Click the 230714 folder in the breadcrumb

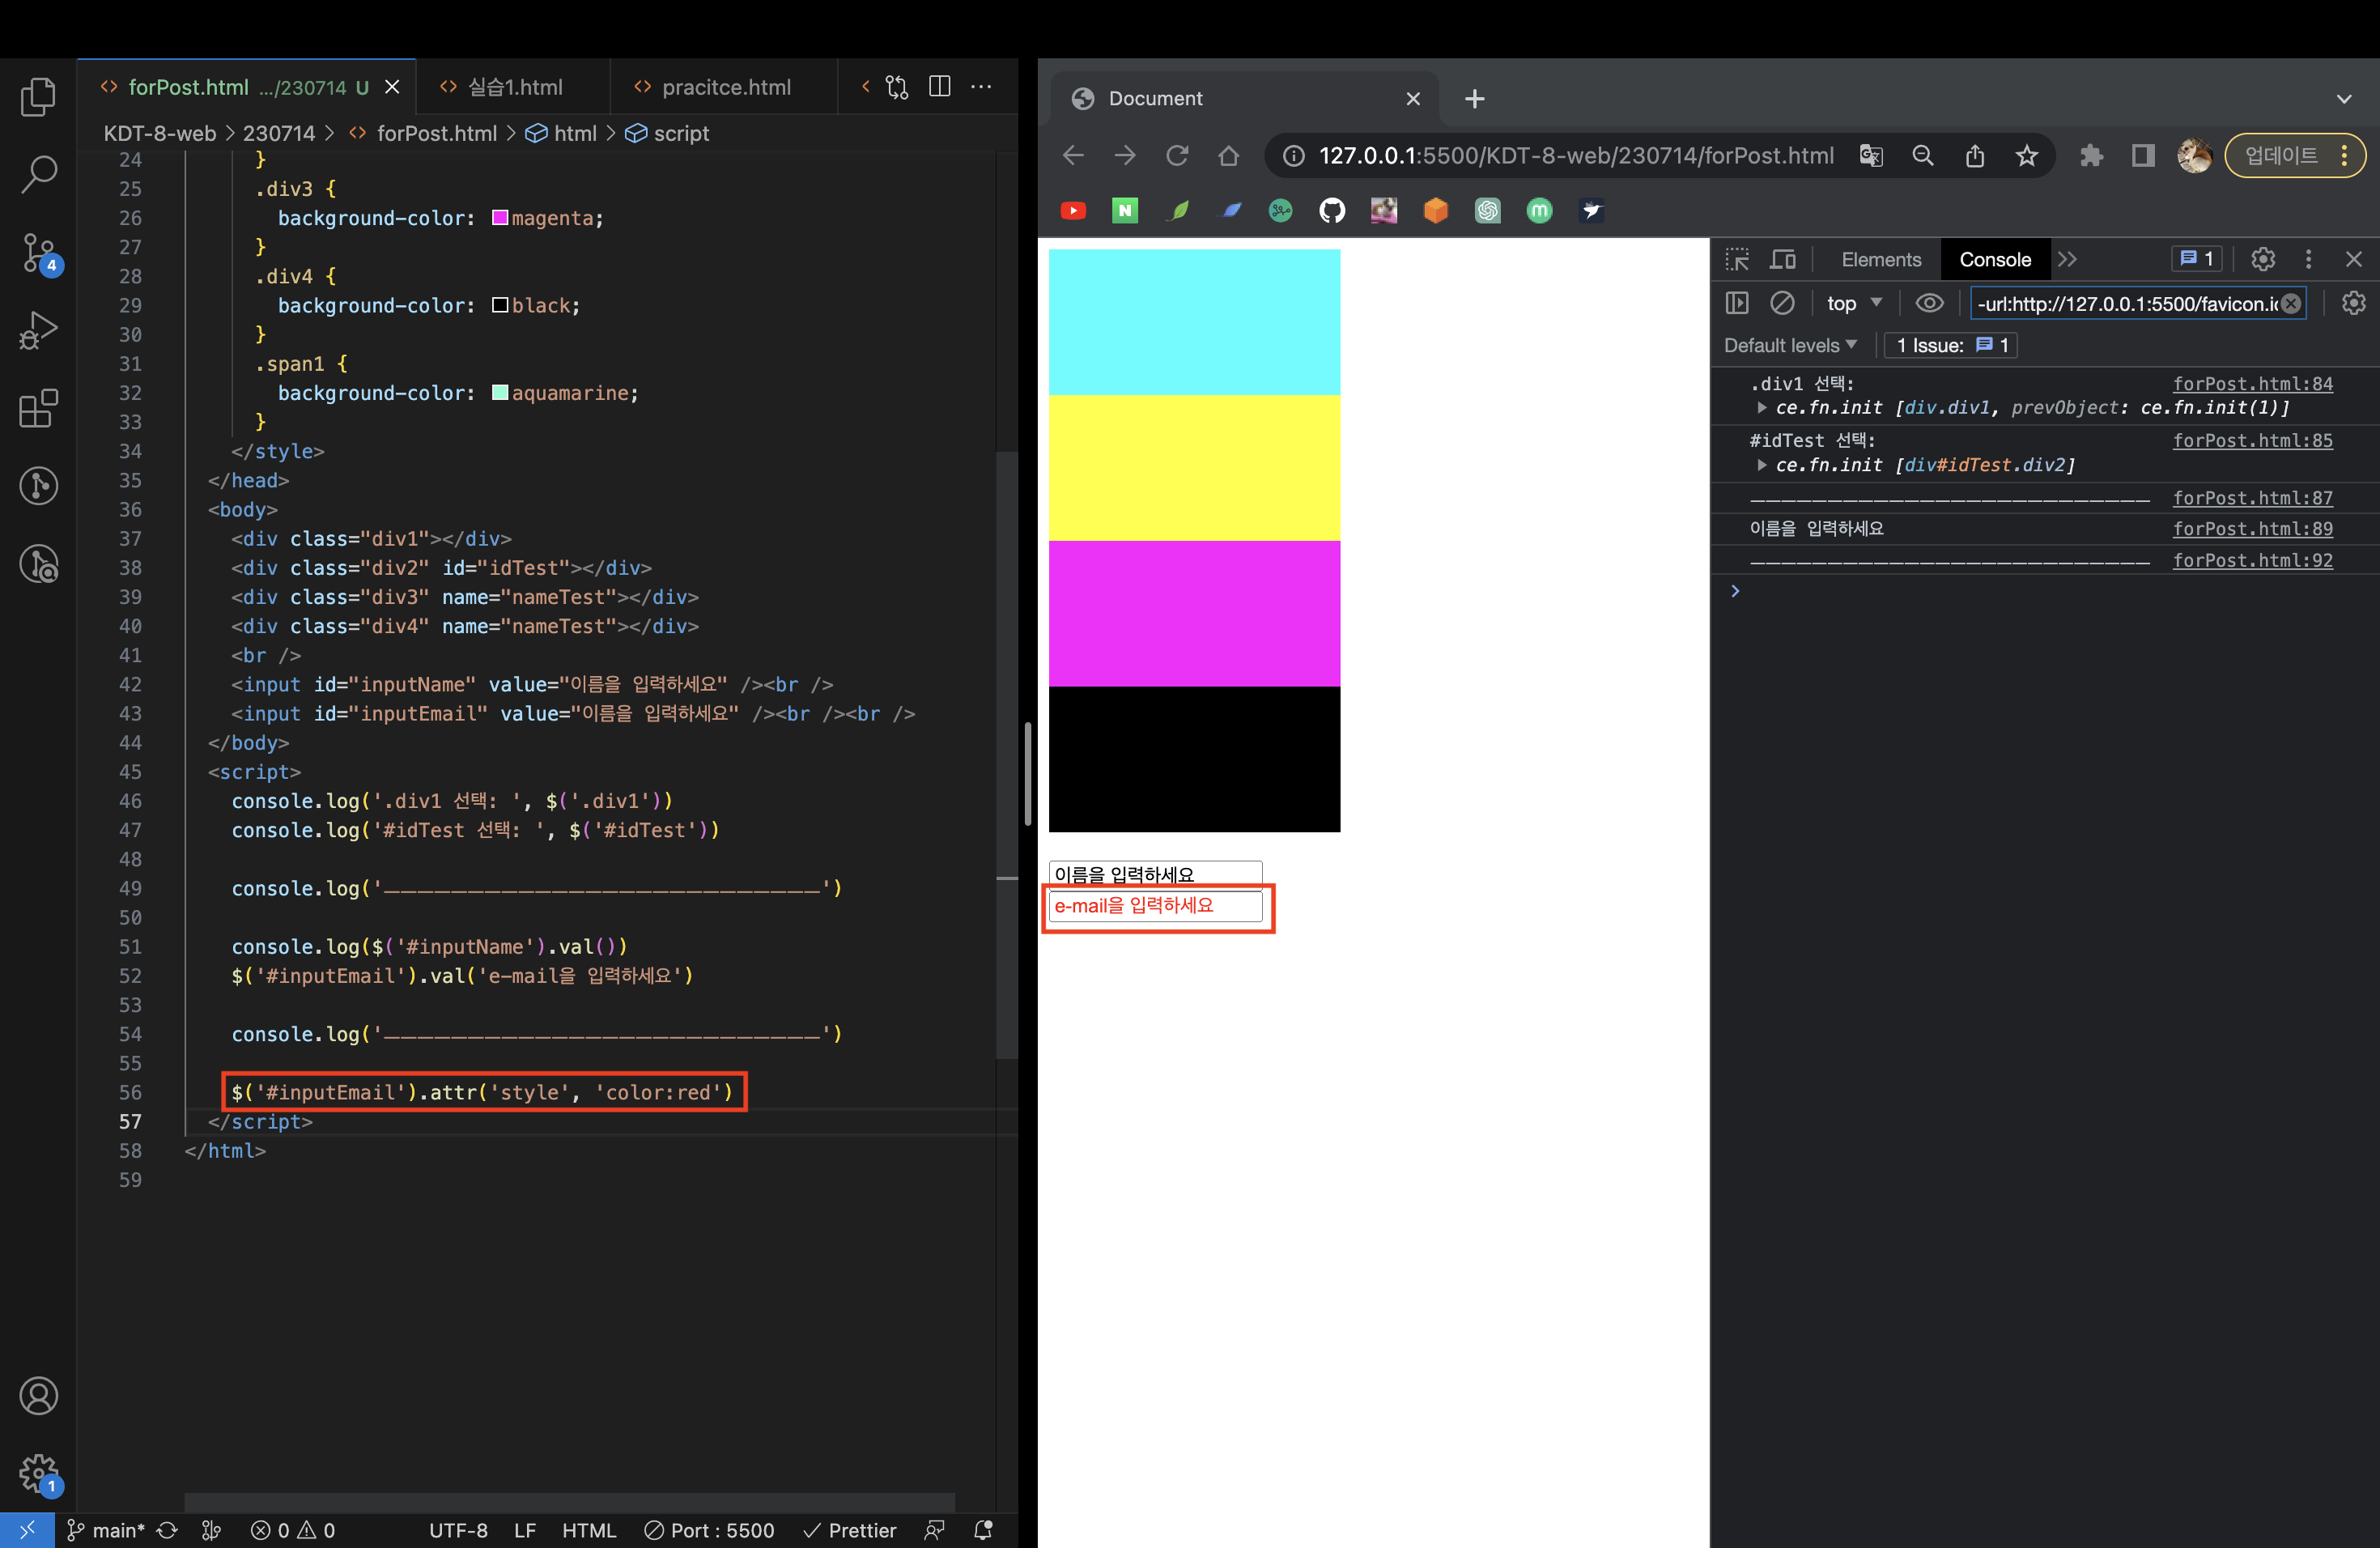tap(279, 133)
